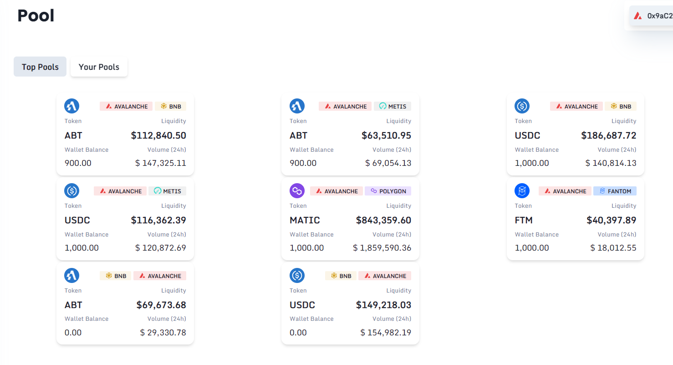The image size is (673, 365).
Task: Click AVALANCHE badge in the MATIC pool card
Action: click(x=336, y=191)
